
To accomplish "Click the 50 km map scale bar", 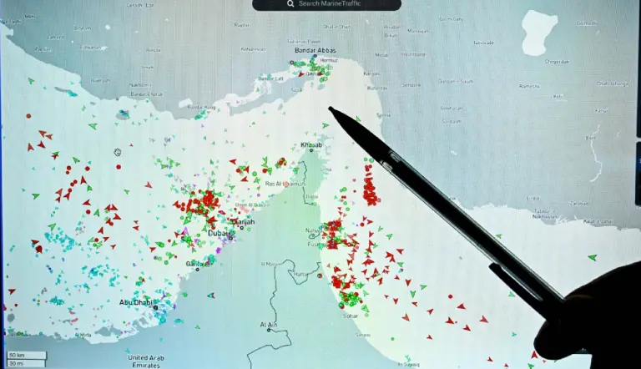I will tap(15, 355).
